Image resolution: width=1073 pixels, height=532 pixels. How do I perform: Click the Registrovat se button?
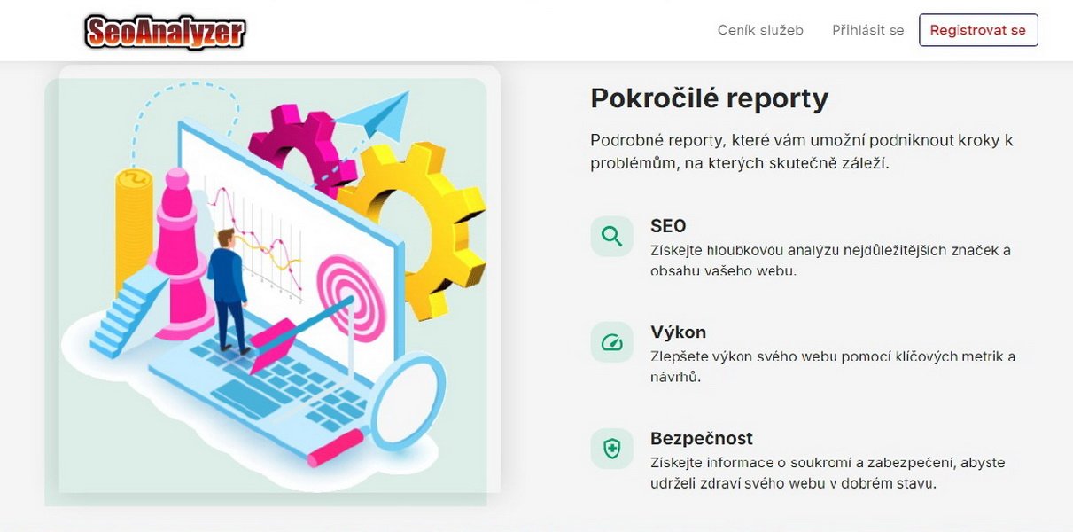coord(978,30)
